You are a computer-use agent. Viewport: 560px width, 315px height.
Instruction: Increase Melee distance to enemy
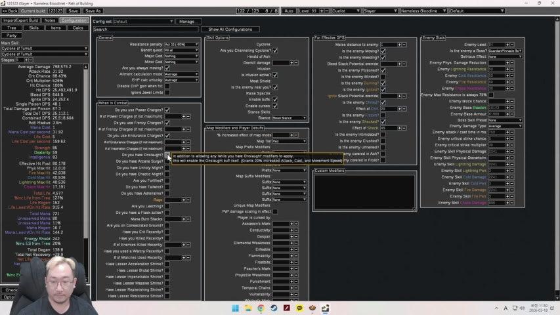[399, 45]
